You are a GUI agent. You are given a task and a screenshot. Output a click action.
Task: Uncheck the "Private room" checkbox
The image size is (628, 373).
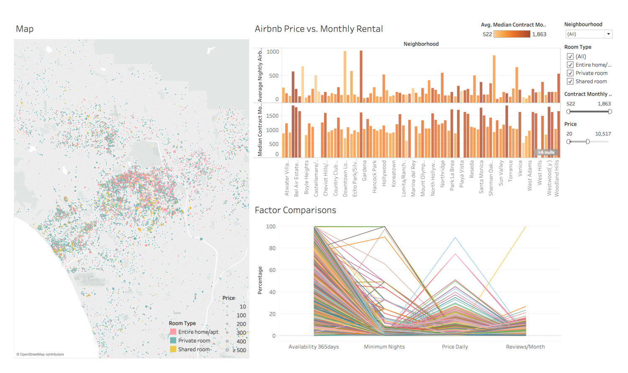click(x=570, y=73)
